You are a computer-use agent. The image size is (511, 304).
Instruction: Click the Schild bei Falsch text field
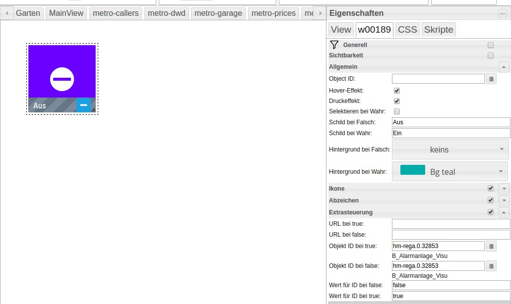pos(450,122)
